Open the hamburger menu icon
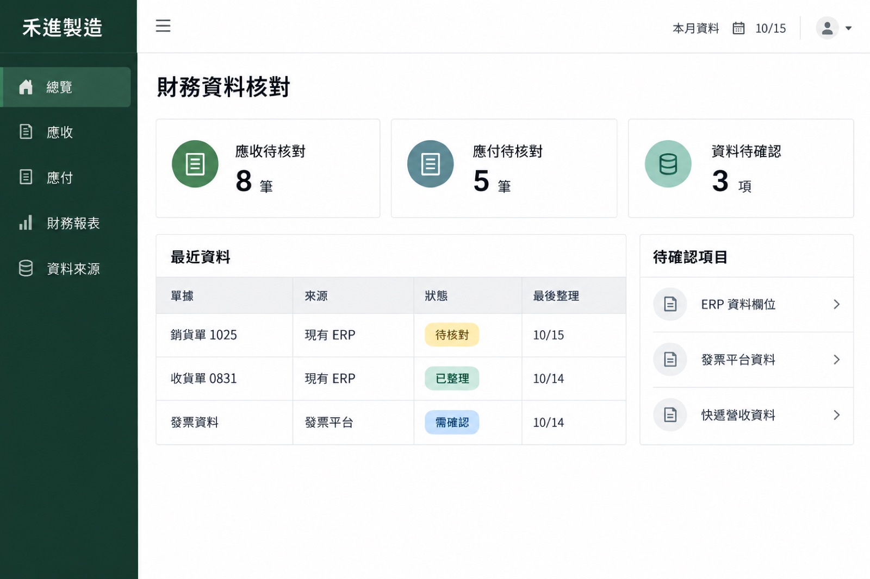Image resolution: width=870 pixels, height=579 pixels. coord(163,26)
